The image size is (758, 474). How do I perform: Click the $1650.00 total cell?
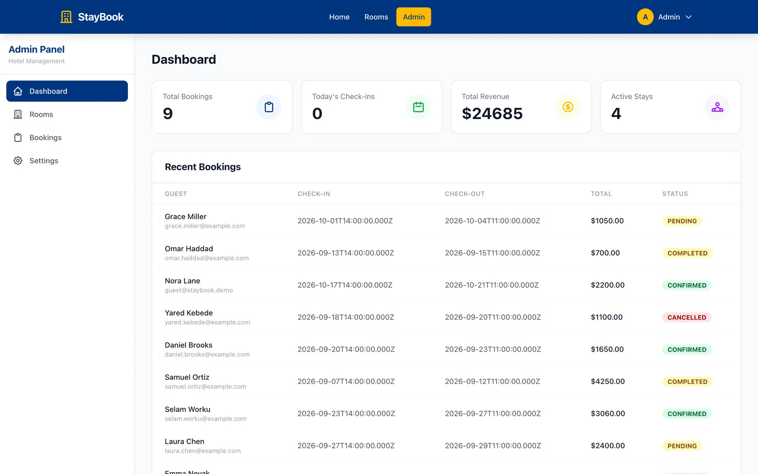tap(607, 349)
